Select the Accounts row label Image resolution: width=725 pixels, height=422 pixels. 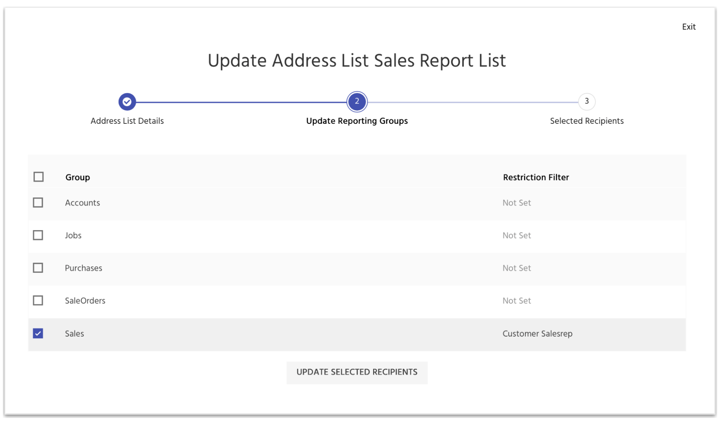point(82,203)
